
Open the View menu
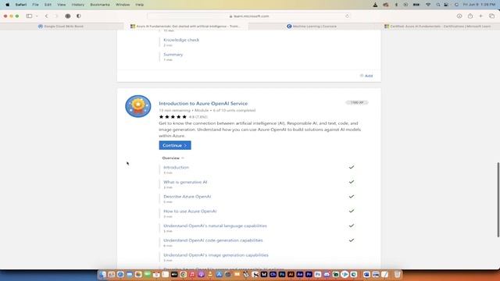click(61, 5)
